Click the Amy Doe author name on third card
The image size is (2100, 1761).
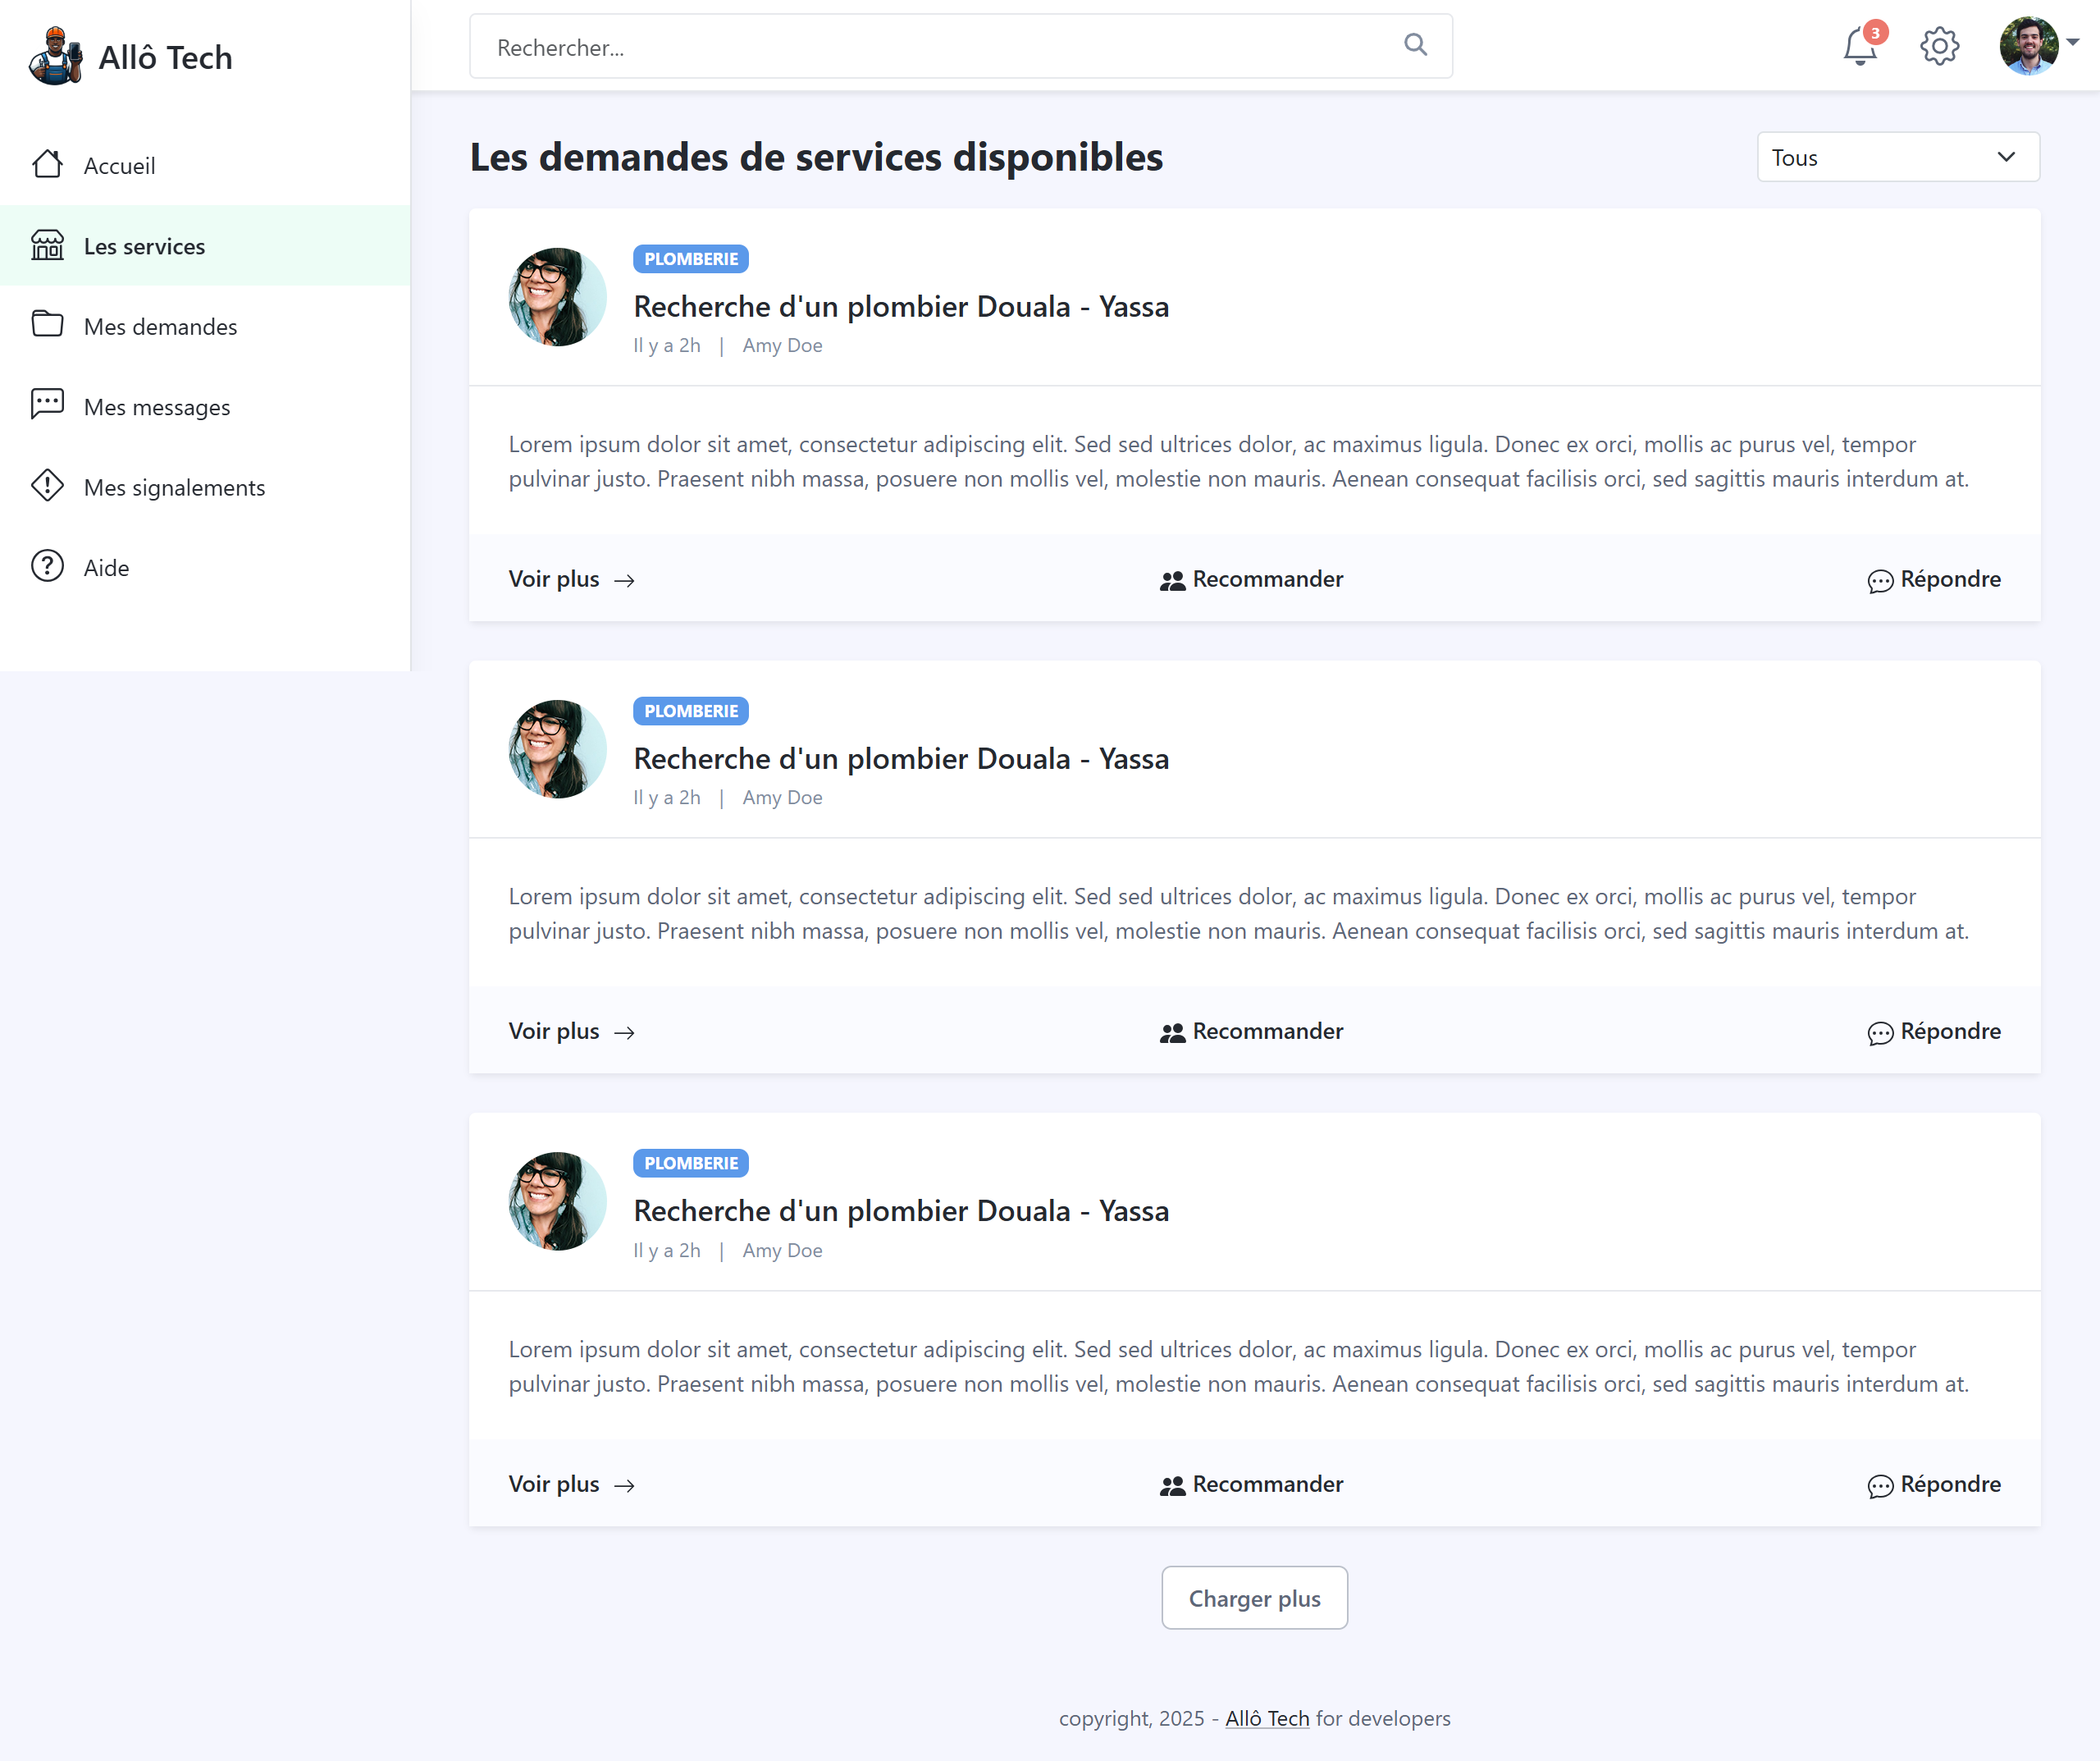782,1251
